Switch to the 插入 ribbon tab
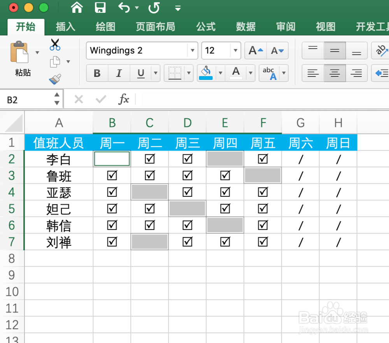This screenshot has width=389, height=343. [65, 27]
